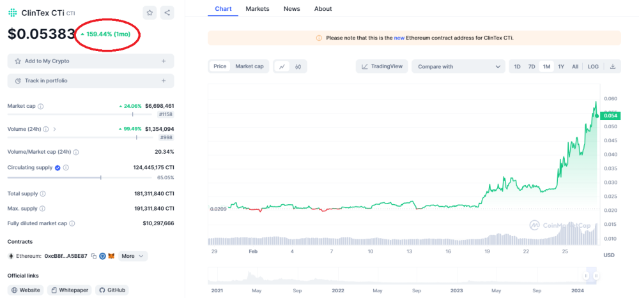Image resolution: width=639 pixels, height=298 pixels.
Task: Expand the More contracts dropdown
Action: [133, 256]
